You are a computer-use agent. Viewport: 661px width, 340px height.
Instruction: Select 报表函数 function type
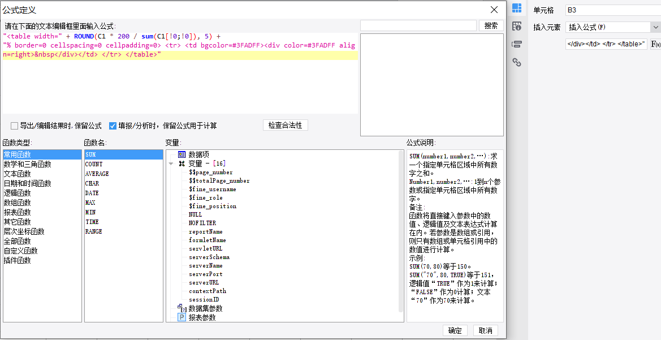42,212
